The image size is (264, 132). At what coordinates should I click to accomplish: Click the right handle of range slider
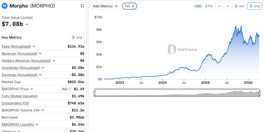260,93
